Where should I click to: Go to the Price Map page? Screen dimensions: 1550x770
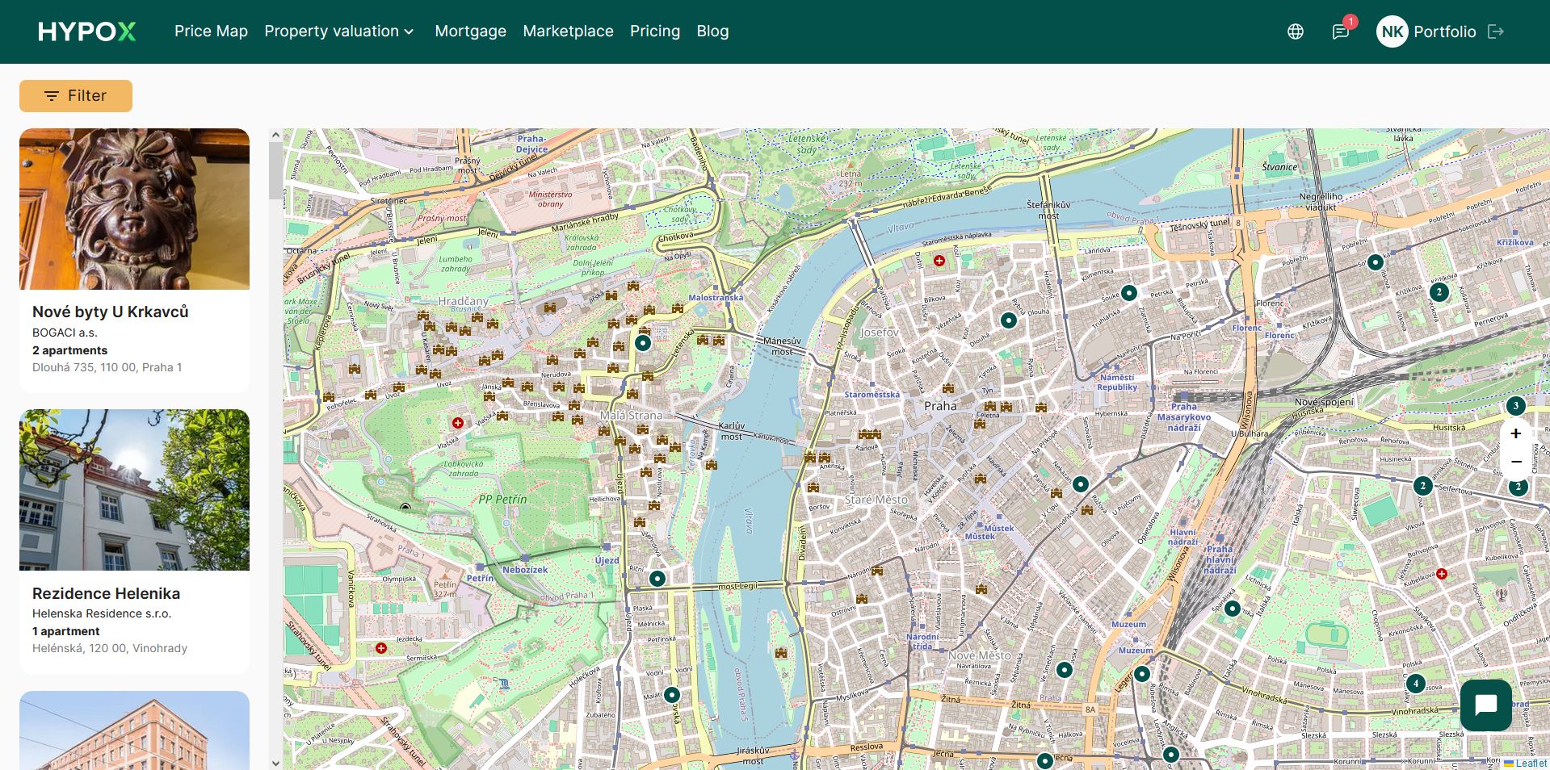(211, 31)
